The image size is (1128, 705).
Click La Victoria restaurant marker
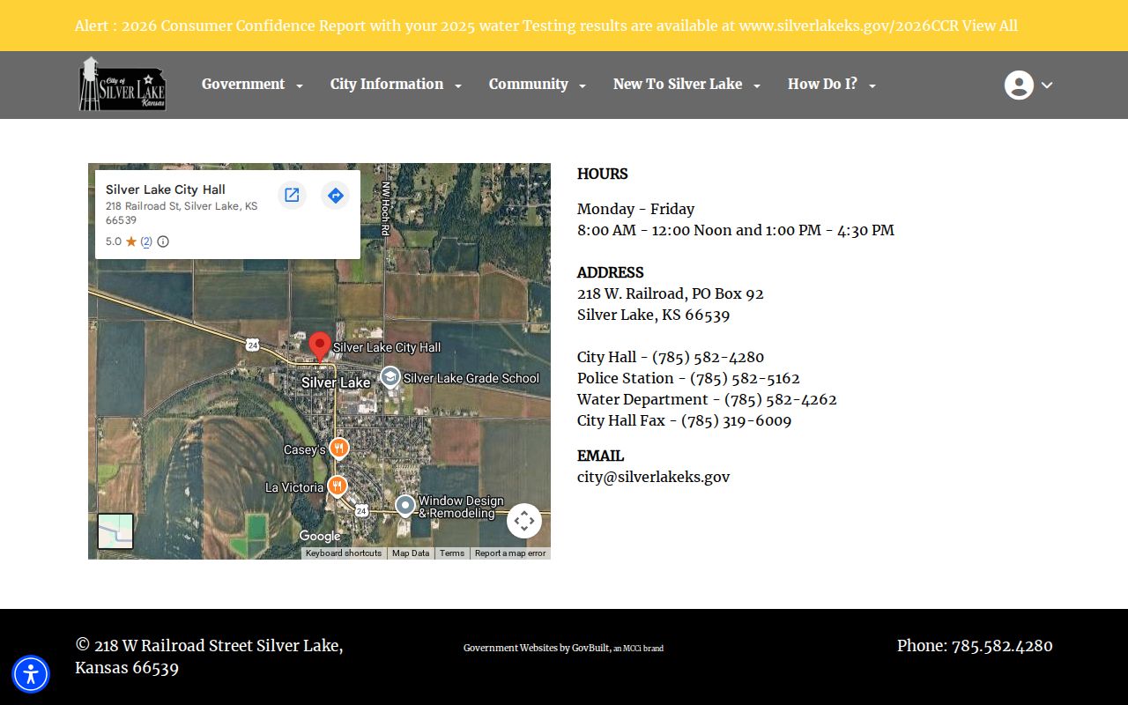tap(337, 486)
